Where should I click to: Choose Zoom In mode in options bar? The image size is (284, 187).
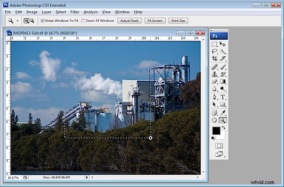[26, 21]
